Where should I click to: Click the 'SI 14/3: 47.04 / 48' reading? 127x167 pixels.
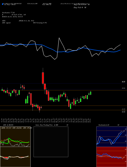click(x=19, y=15)
